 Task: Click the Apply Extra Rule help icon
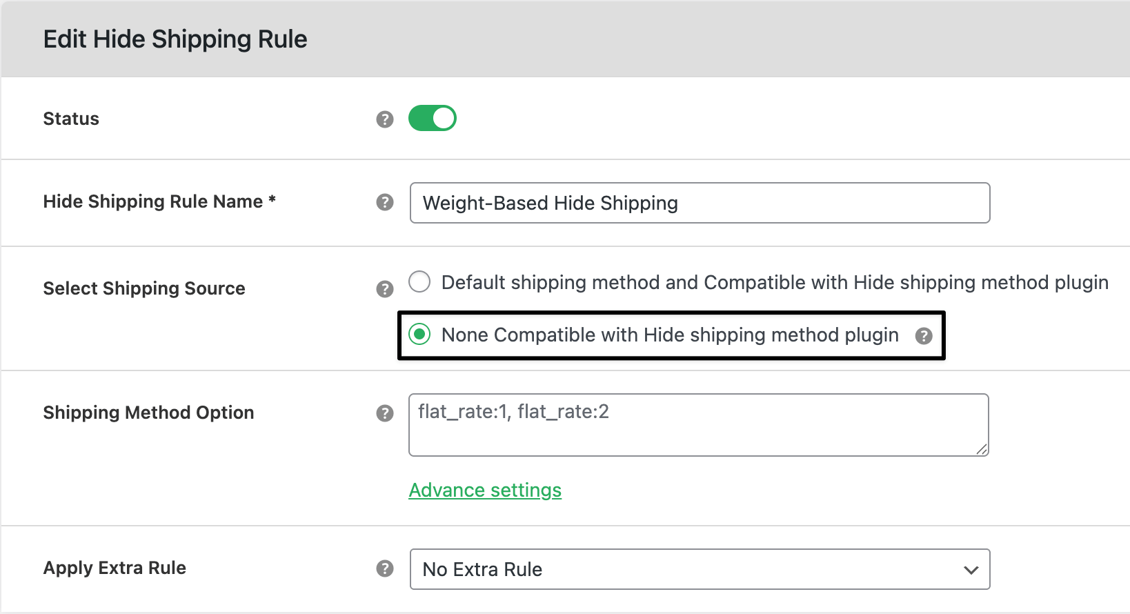coord(384,568)
